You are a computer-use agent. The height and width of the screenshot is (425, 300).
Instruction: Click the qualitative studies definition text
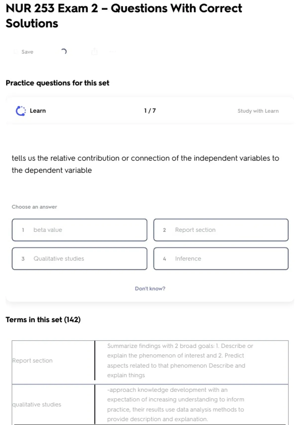[175, 404]
